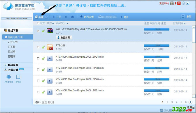Viewport: 196px width, 113px height.
Task: Click the toolbar 取回本地 button
Action: coord(87,17)
